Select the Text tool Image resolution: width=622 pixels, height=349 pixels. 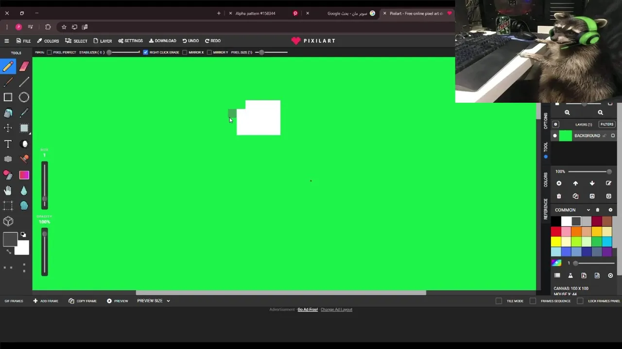coord(8,144)
